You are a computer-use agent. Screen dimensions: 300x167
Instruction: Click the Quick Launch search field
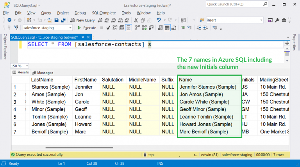234,4
